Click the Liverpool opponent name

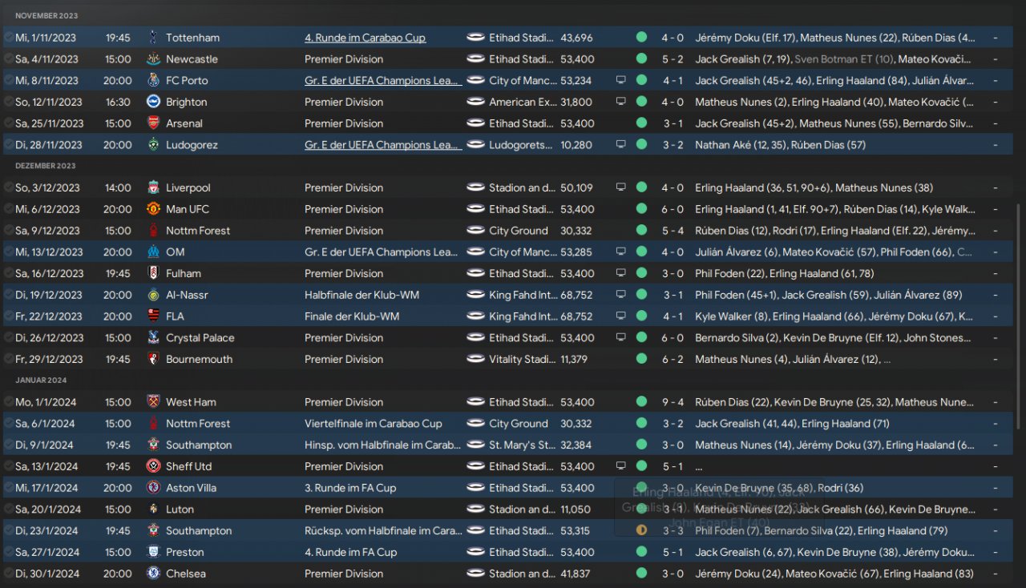pyautogui.click(x=188, y=187)
